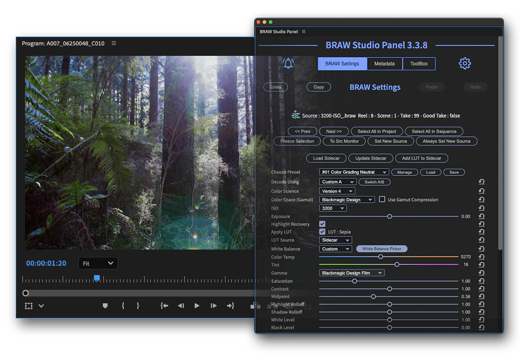520x355 pixels.
Task: Reset Exposure with its revert arrow icon
Action: pyautogui.click(x=481, y=216)
